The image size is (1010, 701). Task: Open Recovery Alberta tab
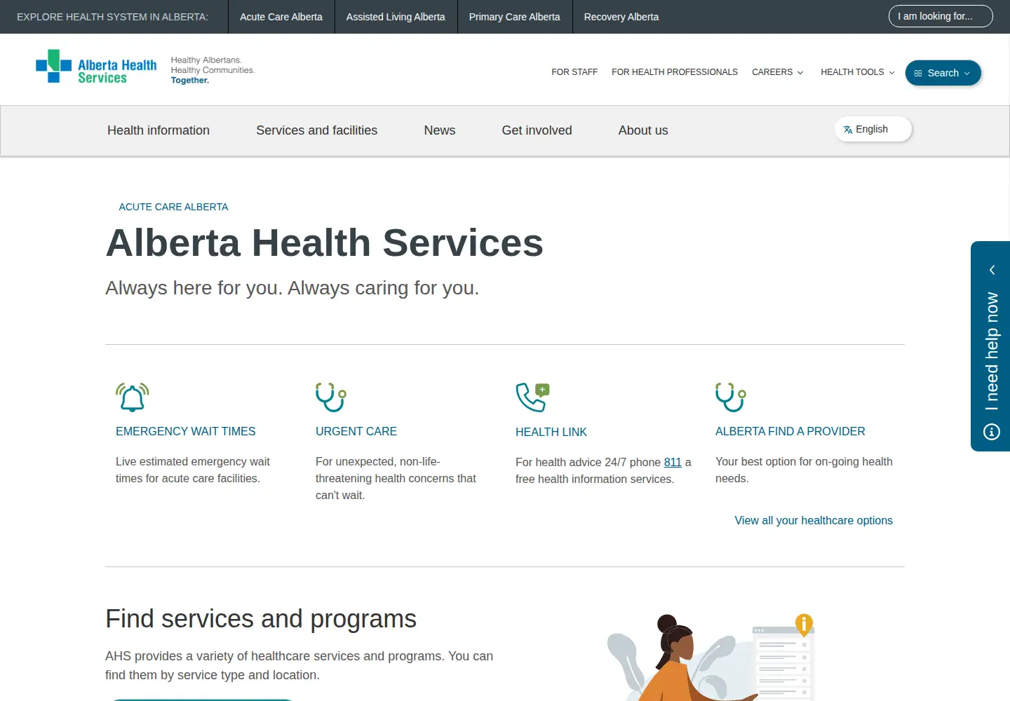click(x=621, y=17)
